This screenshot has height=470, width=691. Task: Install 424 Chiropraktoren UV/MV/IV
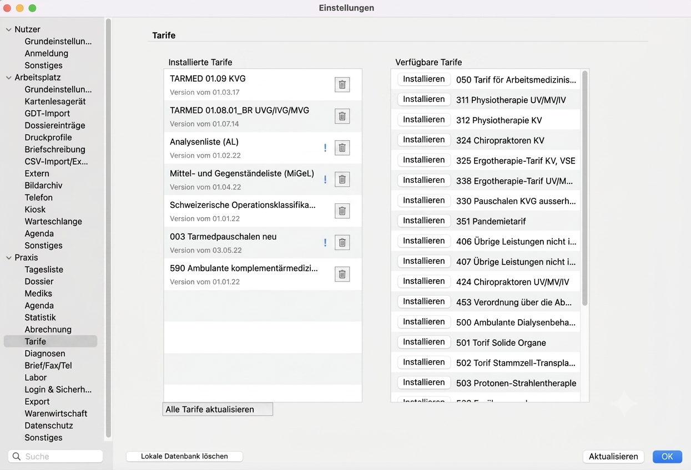pos(424,282)
